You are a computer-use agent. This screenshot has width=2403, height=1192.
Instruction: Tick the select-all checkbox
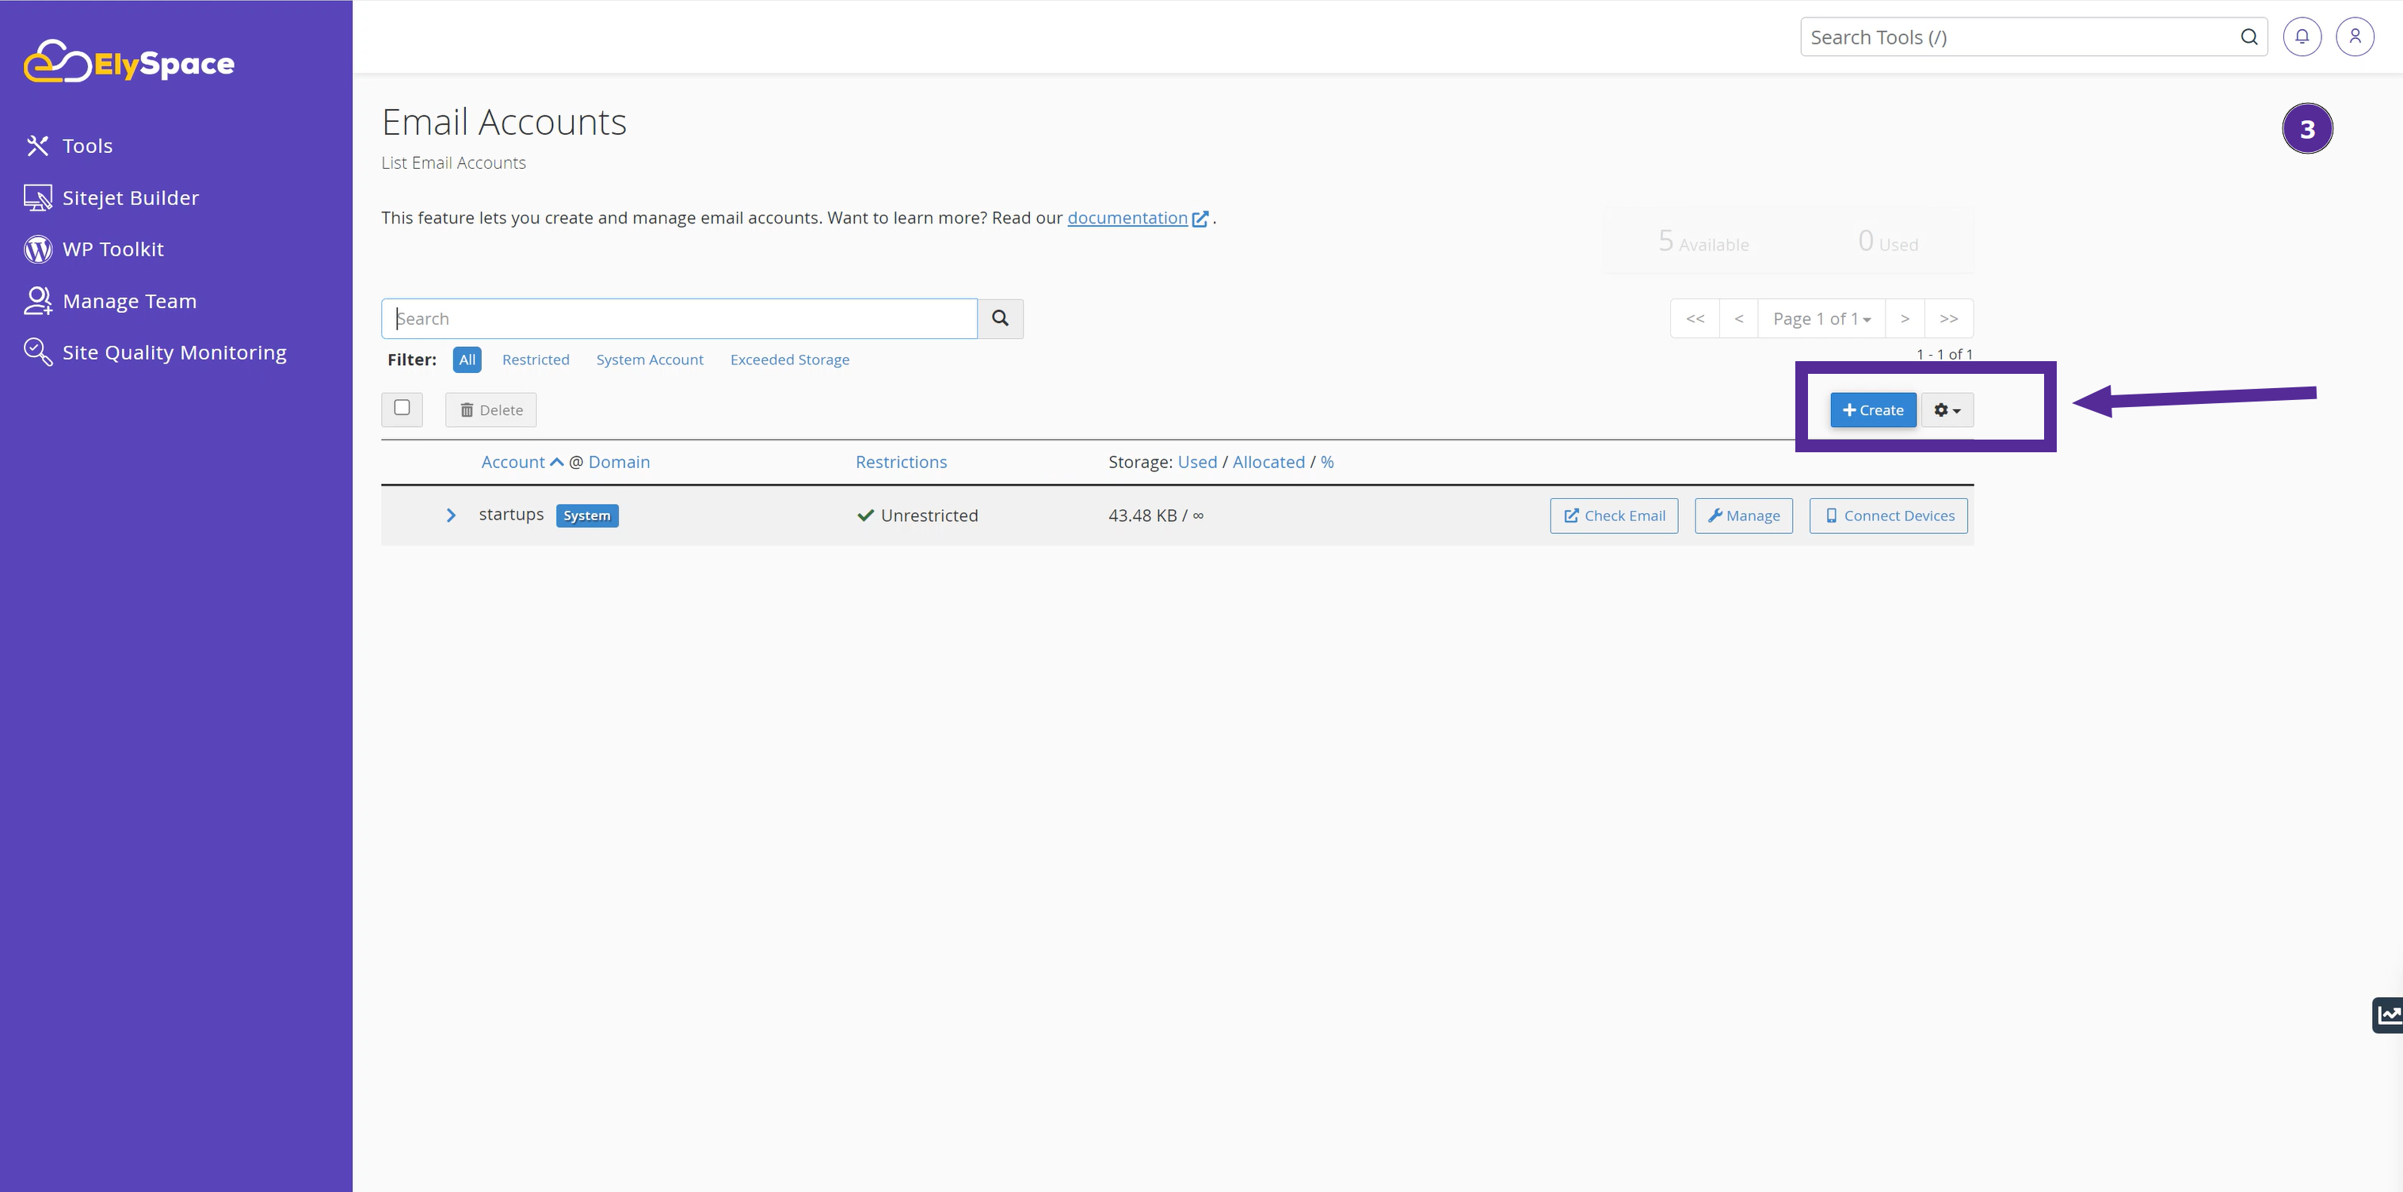point(402,408)
